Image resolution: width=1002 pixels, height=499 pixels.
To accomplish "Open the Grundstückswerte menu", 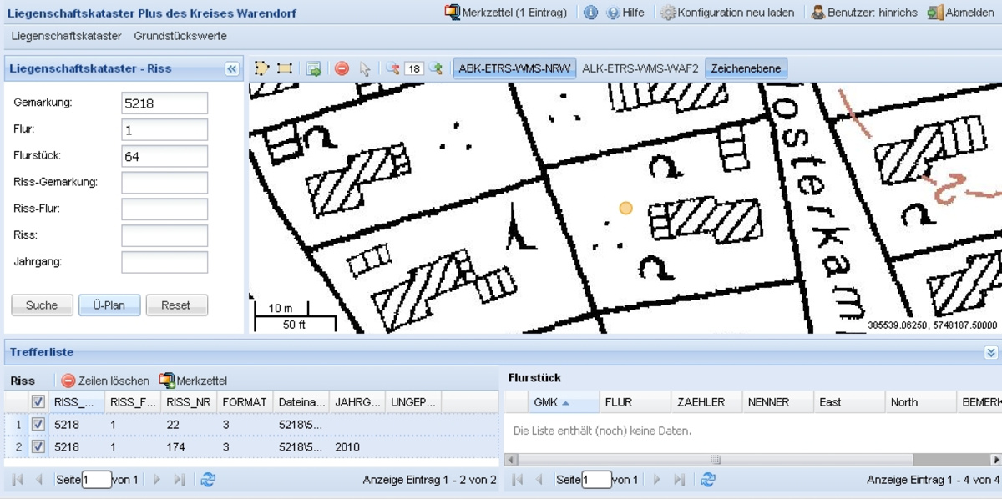I will pyautogui.click(x=180, y=36).
